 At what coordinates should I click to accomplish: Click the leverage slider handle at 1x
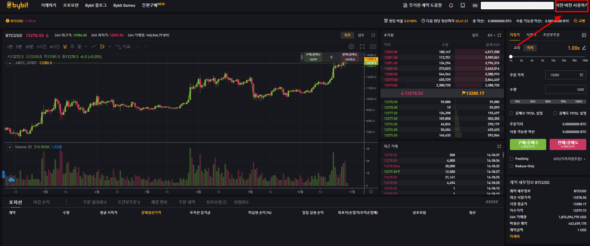(511, 57)
